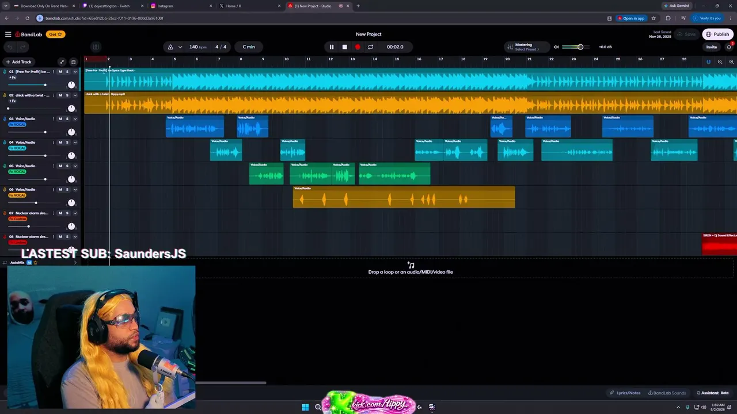737x414 pixels.
Task: Toggle the metronome
Action: (x=170, y=47)
